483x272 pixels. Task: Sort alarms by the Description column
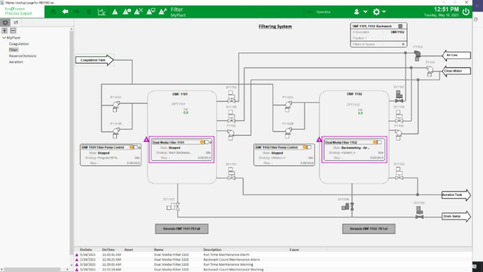(x=213, y=249)
